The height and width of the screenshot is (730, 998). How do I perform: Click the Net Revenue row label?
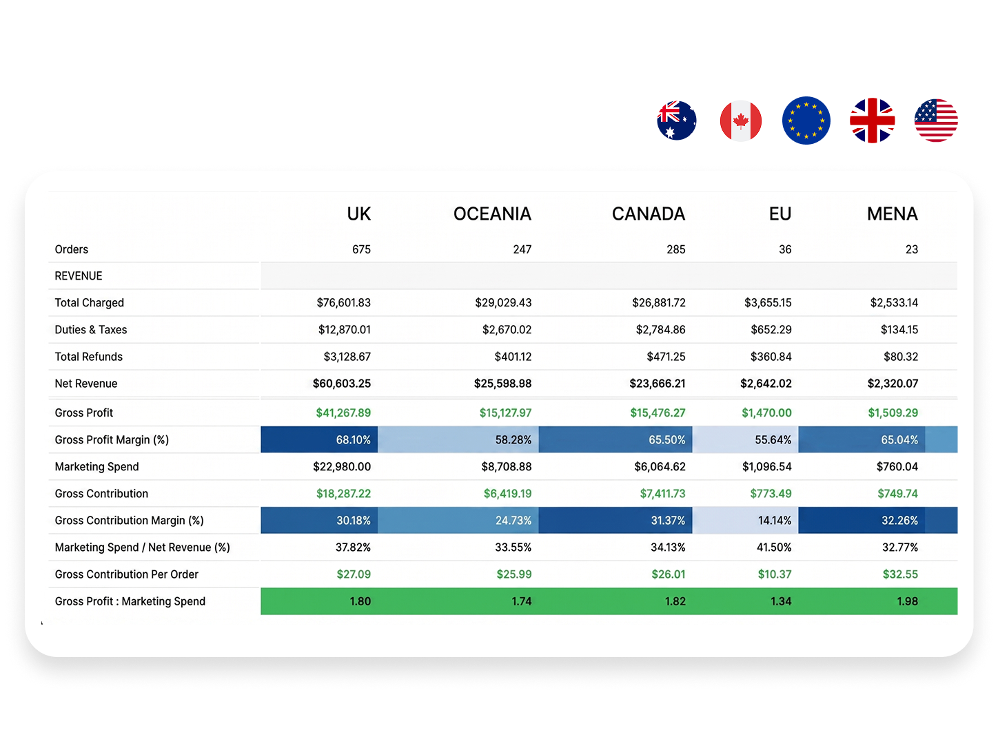point(86,384)
